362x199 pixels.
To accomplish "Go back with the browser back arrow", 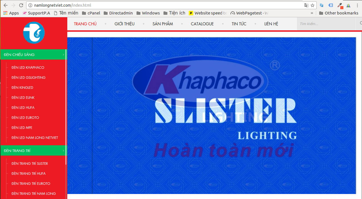I will pos(6,5).
